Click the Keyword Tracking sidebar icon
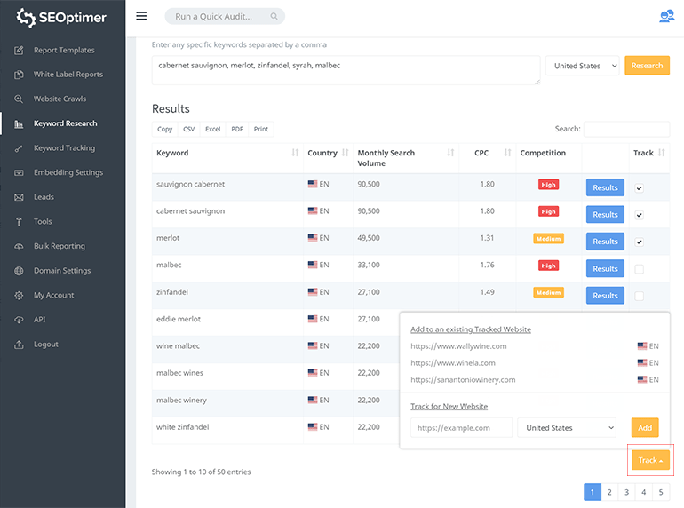This screenshot has width=684, height=508. click(19, 148)
